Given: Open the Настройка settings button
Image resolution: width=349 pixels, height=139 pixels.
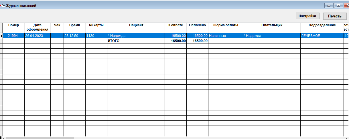Looking at the screenshot, I should point(307,16).
